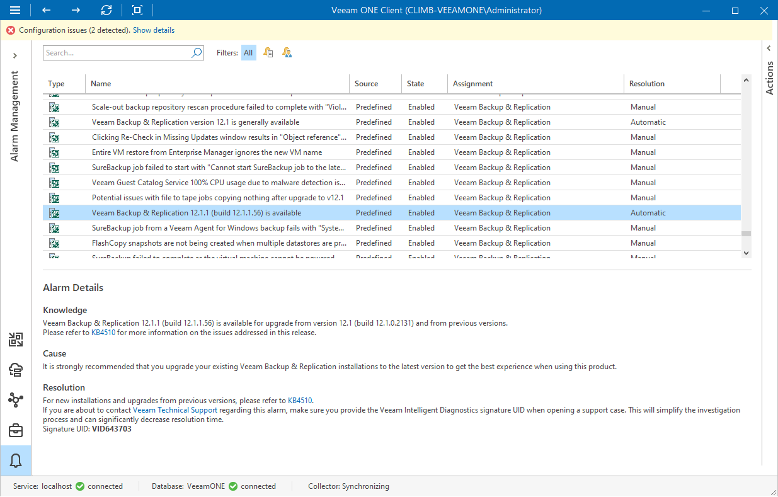Click the vertical Alarm Management label
Screen dimensions: 778x497
(14, 116)
